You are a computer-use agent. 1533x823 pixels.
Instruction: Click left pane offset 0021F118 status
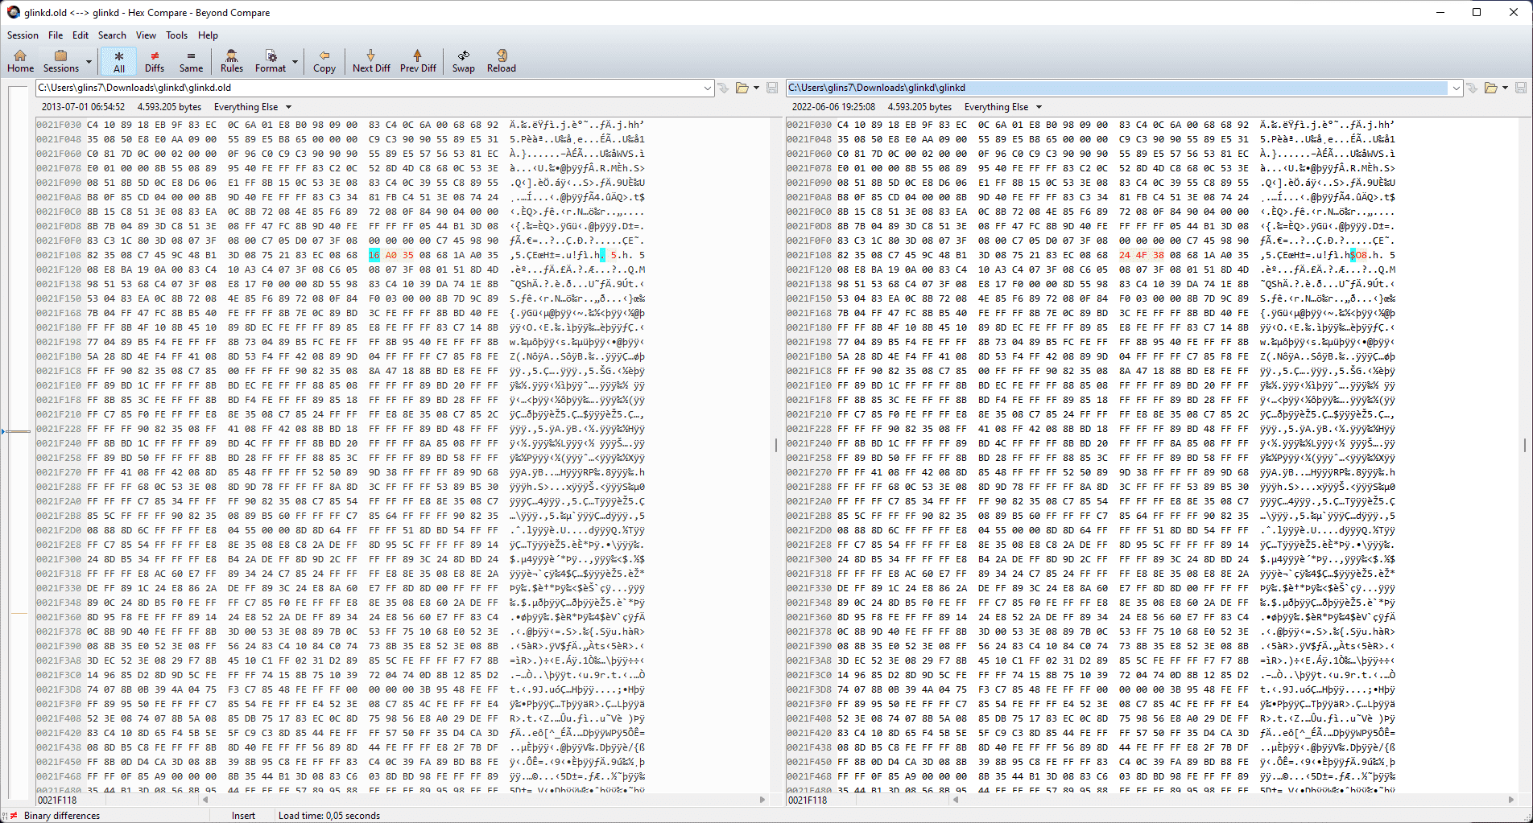point(57,800)
